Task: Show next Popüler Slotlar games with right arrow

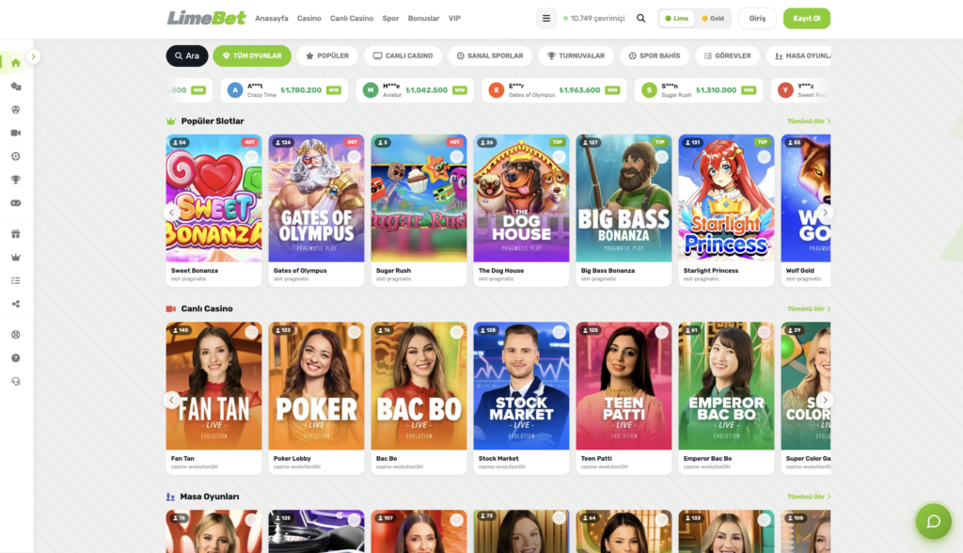Action: tap(825, 213)
